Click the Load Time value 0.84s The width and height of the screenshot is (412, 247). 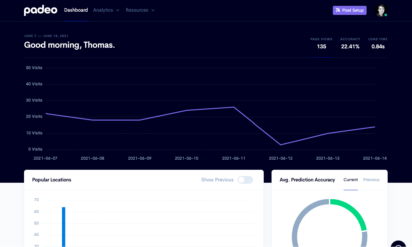[378, 46]
